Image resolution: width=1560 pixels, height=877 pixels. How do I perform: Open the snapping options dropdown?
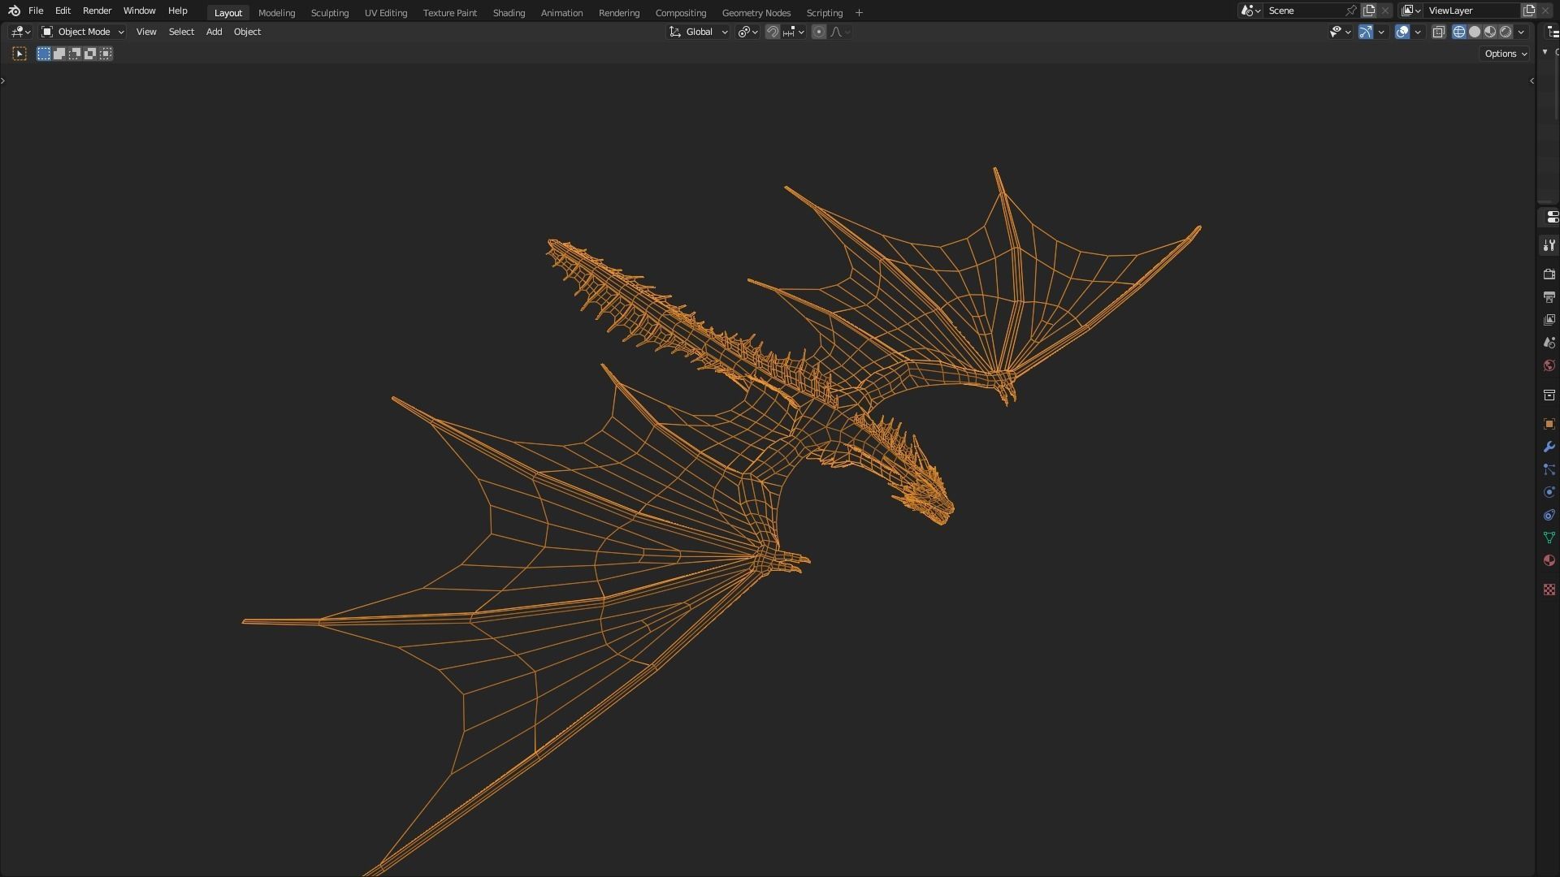click(794, 32)
